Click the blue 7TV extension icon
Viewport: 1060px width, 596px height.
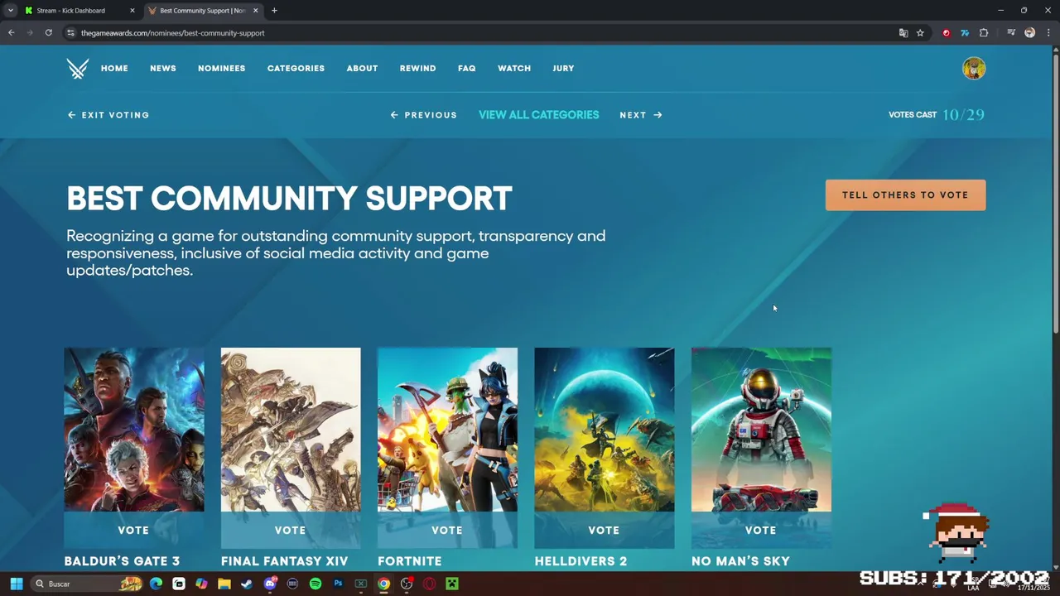click(x=965, y=33)
